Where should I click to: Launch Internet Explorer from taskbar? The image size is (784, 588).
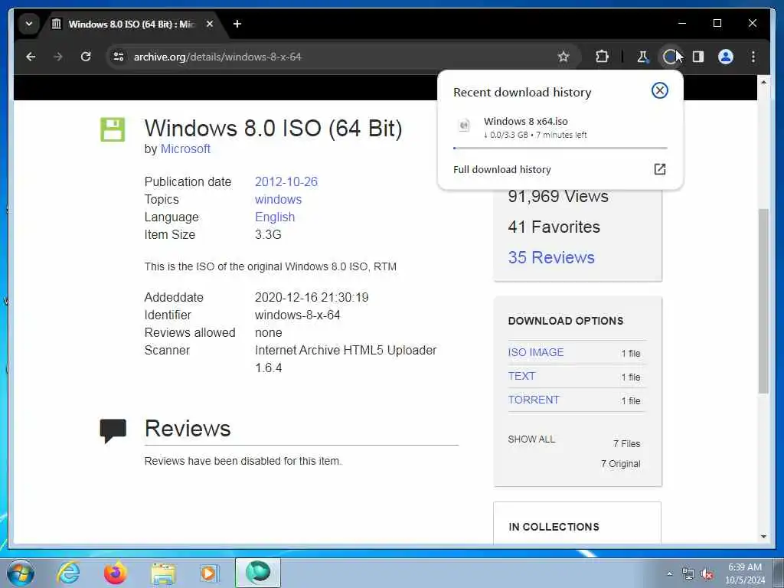[68, 573]
